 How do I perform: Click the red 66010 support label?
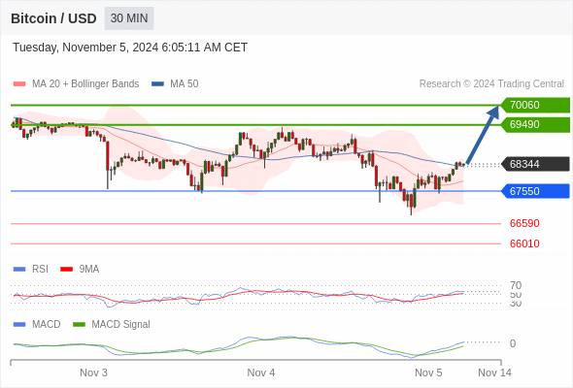tap(524, 243)
